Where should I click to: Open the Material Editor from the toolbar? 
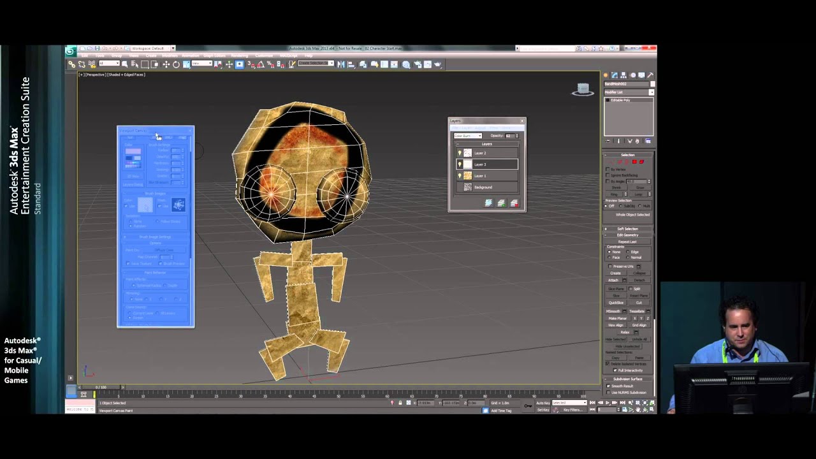pos(406,64)
